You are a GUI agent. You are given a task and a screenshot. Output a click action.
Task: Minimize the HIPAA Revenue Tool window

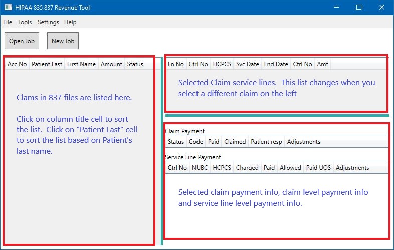[336, 7]
